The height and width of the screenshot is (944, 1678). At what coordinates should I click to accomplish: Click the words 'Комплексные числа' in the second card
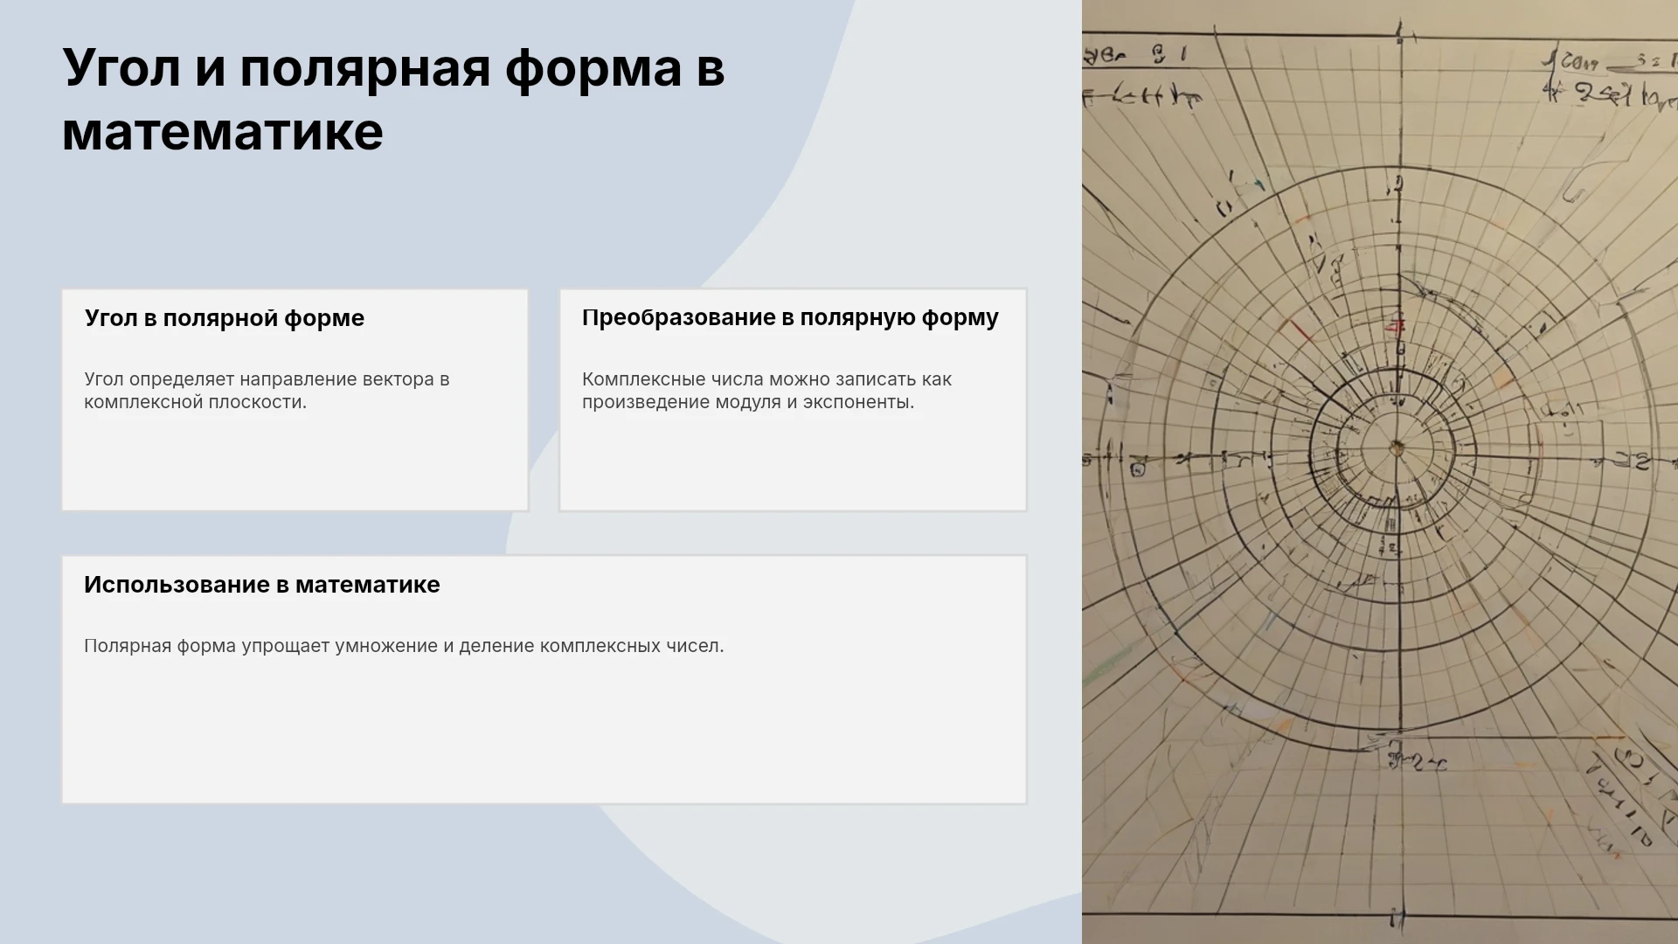click(643, 379)
